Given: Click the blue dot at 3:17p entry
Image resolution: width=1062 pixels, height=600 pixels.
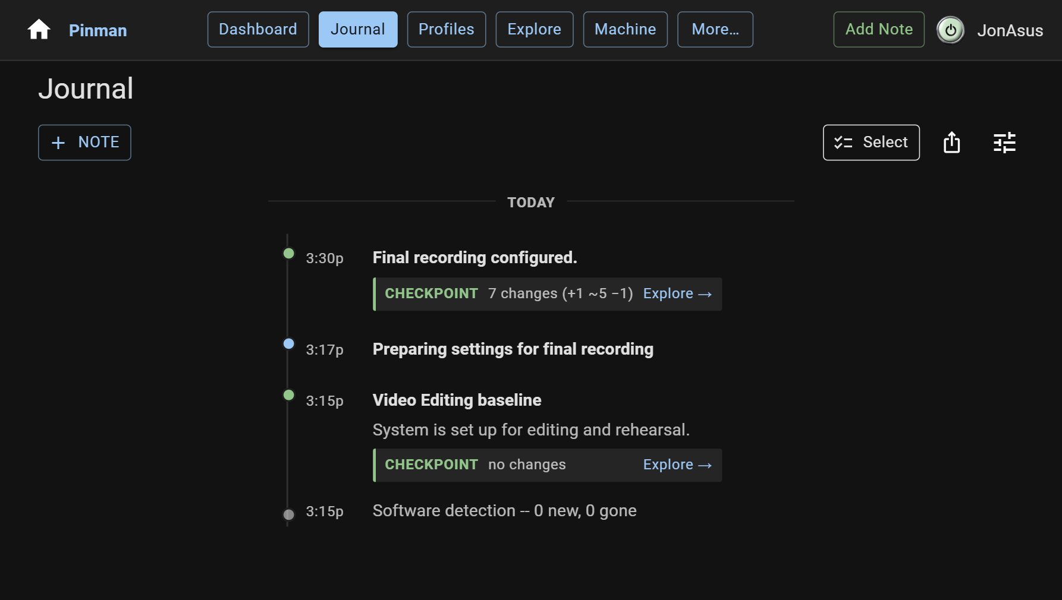Looking at the screenshot, I should pos(288,343).
